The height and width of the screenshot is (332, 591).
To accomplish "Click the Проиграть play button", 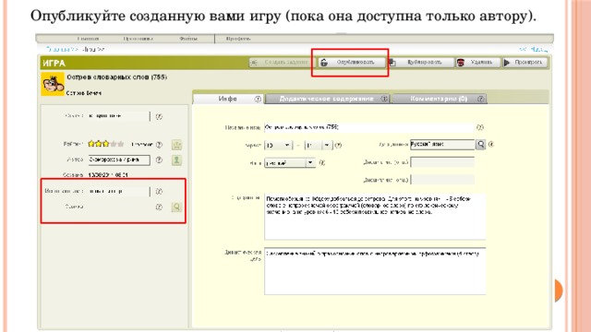I will (525, 63).
